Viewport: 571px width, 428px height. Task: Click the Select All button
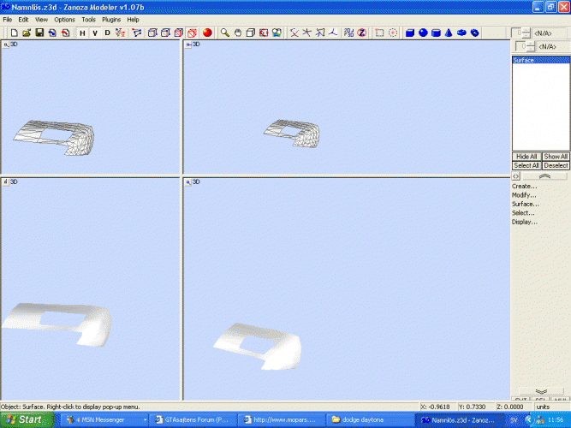[526, 165]
